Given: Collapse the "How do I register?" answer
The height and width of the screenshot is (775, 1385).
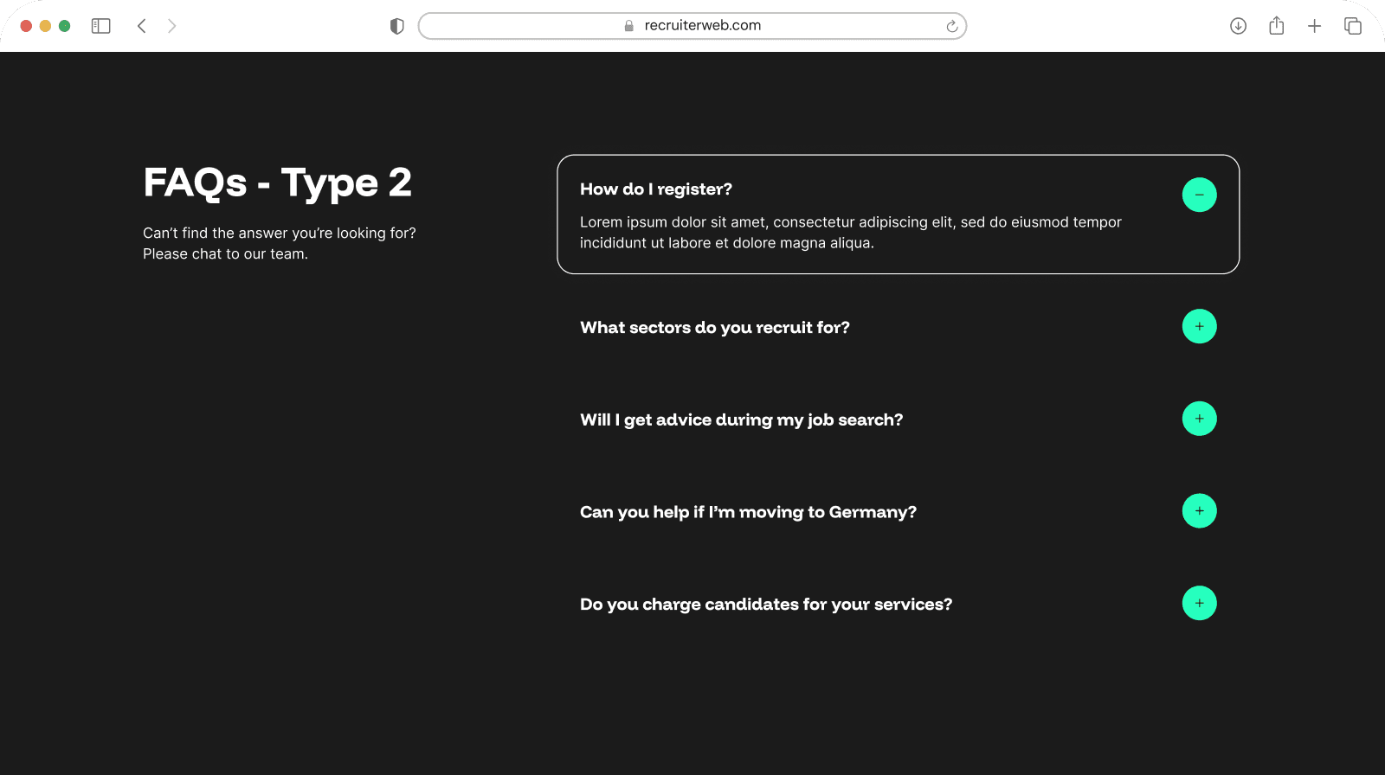Looking at the screenshot, I should coord(1199,195).
